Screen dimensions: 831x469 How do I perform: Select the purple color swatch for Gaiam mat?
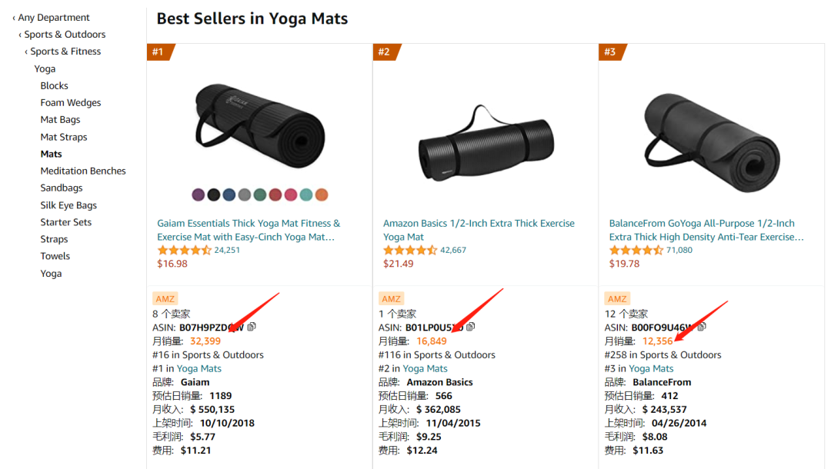point(199,195)
